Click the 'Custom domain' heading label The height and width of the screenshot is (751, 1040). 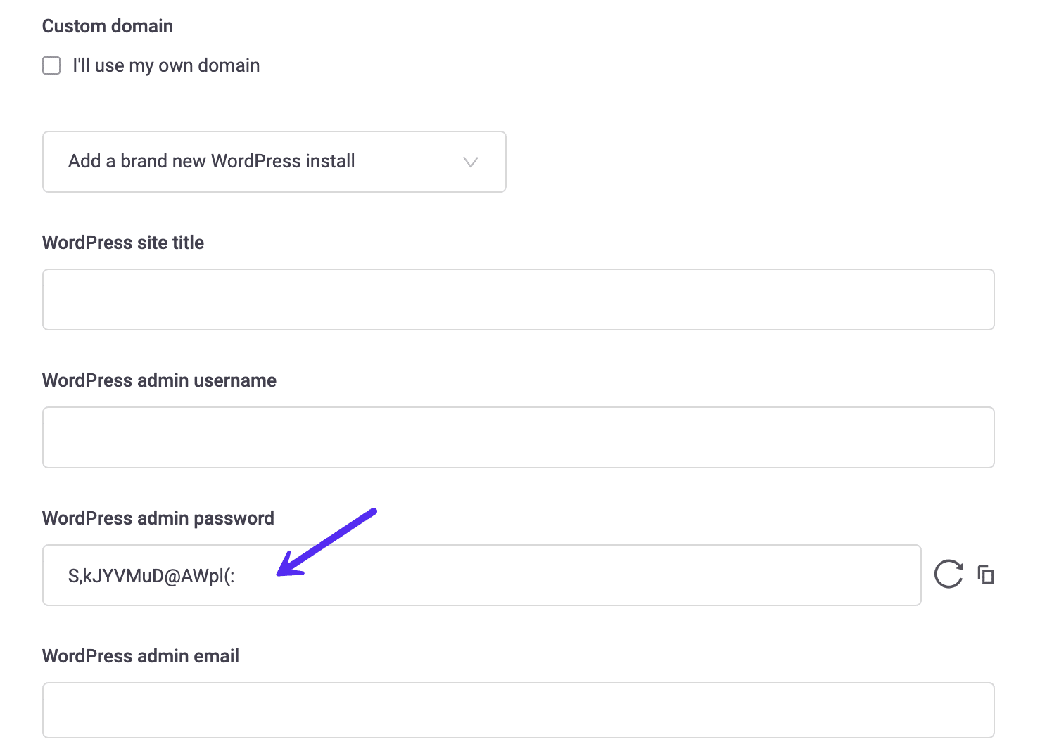(107, 25)
